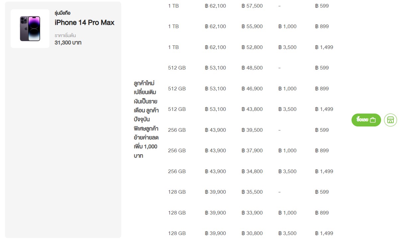Select the ฿ 33,900 price cell

click(252, 213)
